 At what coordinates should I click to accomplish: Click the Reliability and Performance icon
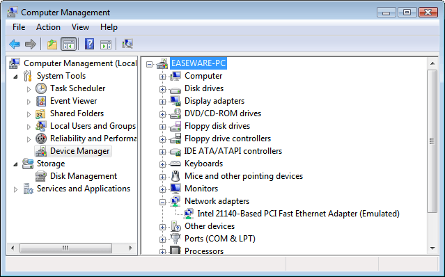pyautogui.click(x=41, y=138)
